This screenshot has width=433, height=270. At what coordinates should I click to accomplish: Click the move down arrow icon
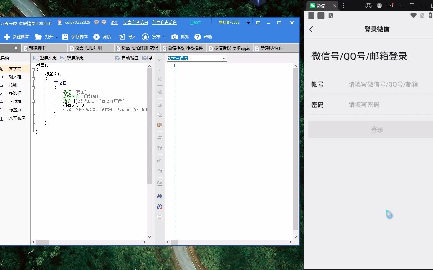[160, 59]
